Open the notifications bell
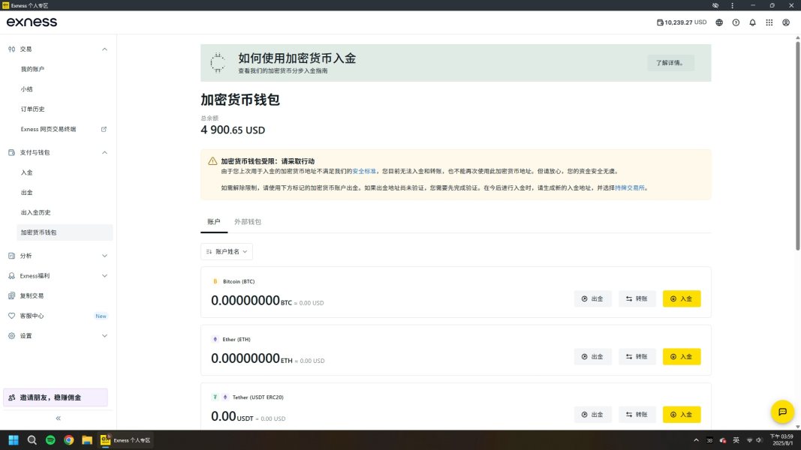Viewport: 801px width, 450px height. pyautogui.click(x=752, y=22)
